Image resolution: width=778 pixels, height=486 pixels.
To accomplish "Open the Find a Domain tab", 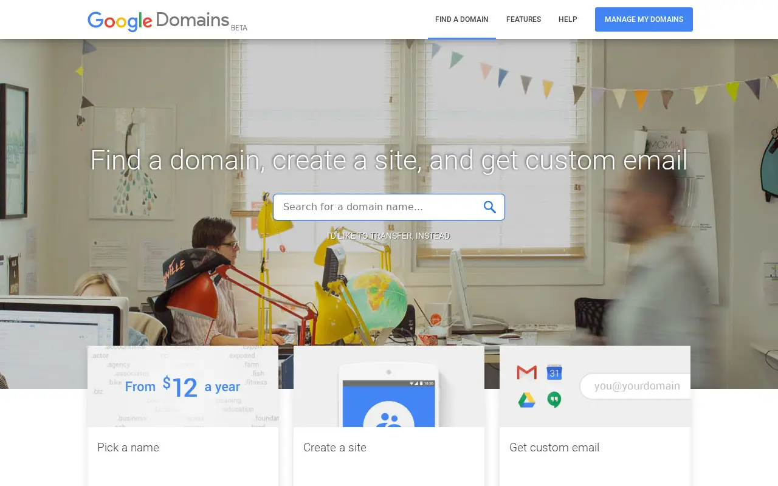I will pos(462,19).
